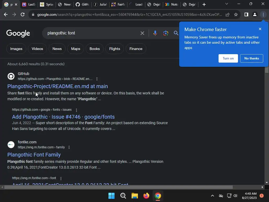Filter results by Finance
The width and height of the screenshot is (269, 202).
136,49
